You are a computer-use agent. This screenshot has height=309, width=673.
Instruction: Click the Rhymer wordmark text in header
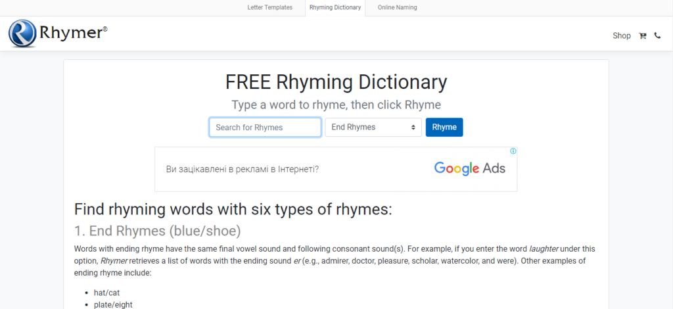pos(72,33)
